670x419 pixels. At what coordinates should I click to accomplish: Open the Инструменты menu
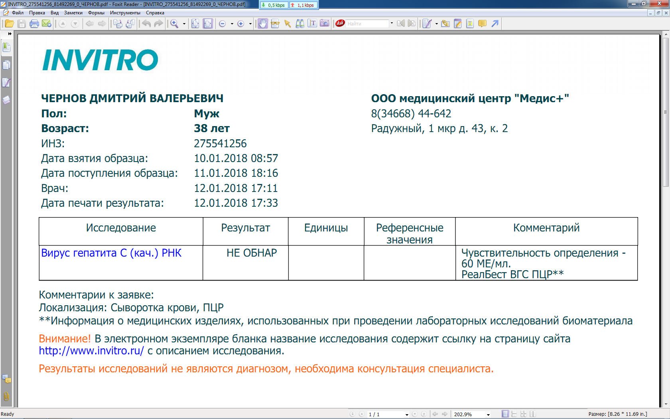(125, 13)
